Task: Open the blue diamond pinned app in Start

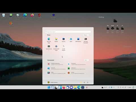Action: 56,48
